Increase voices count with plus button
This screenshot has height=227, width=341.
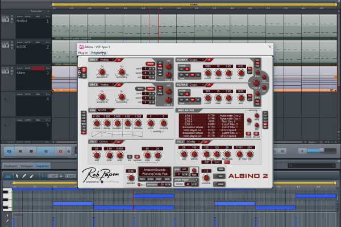(x=196, y=184)
